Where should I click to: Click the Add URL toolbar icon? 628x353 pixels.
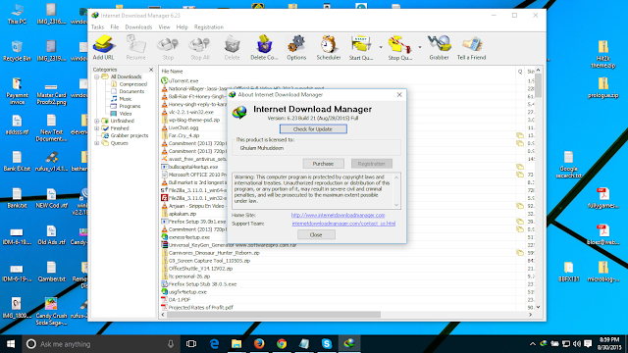(103, 48)
